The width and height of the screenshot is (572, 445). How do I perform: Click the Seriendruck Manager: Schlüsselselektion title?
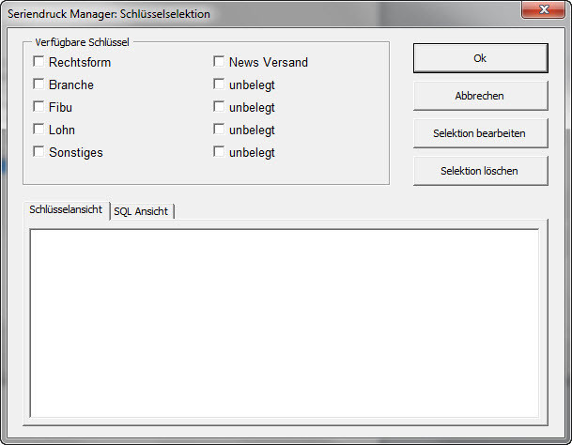click(x=109, y=14)
